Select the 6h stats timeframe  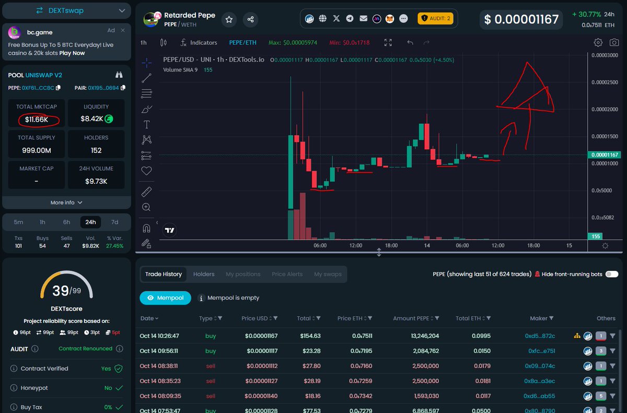coord(66,222)
